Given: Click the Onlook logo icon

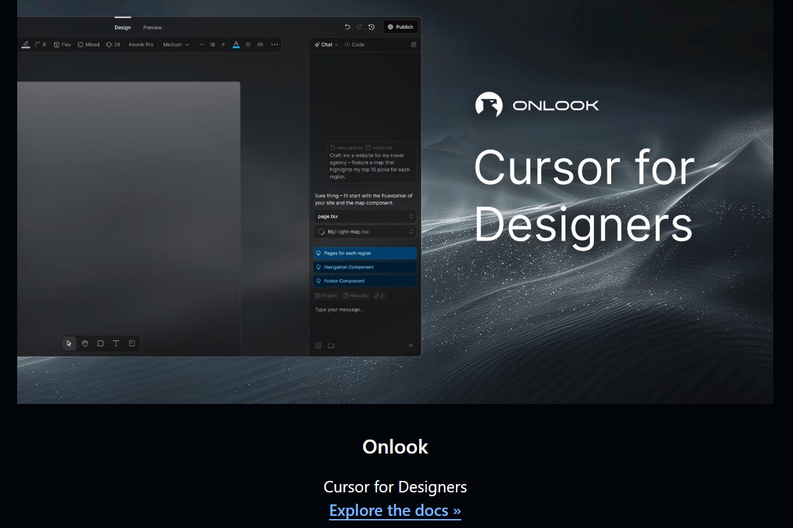Looking at the screenshot, I should pyautogui.click(x=488, y=105).
